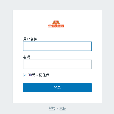The width and height of the screenshot is (114, 114).
Task: Select the password text box with gray border
Action: click(x=57, y=64)
